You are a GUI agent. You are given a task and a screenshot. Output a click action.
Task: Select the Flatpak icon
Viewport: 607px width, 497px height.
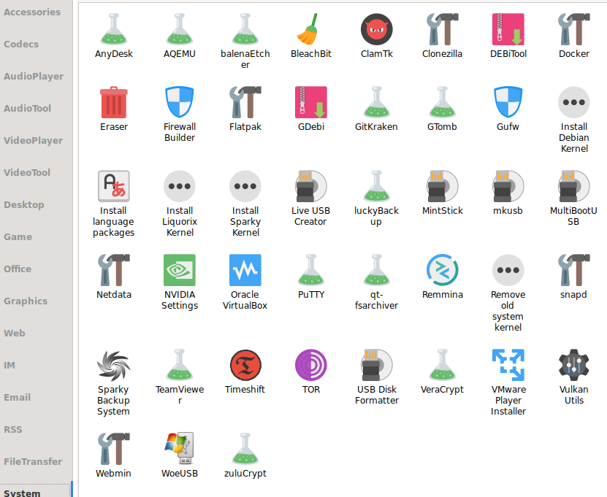(x=245, y=102)
